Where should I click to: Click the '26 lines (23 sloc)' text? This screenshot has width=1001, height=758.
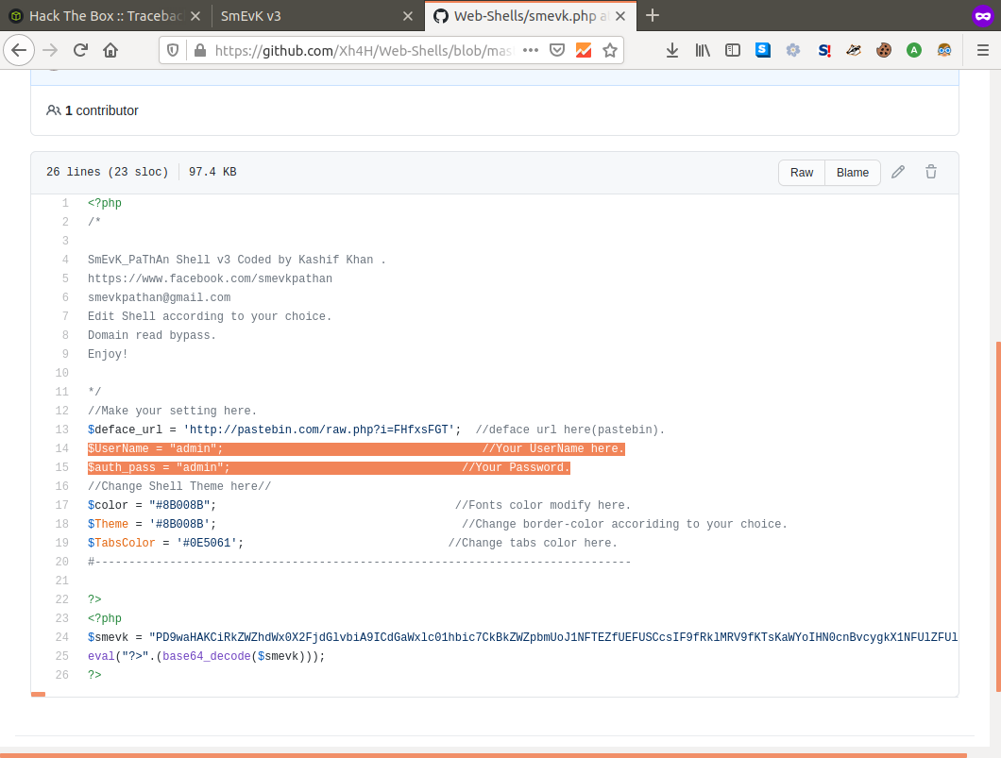coord(108,172)
